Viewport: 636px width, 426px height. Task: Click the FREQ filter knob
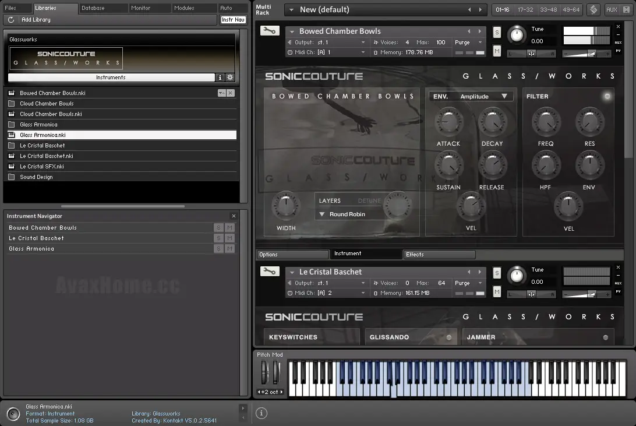546,122
